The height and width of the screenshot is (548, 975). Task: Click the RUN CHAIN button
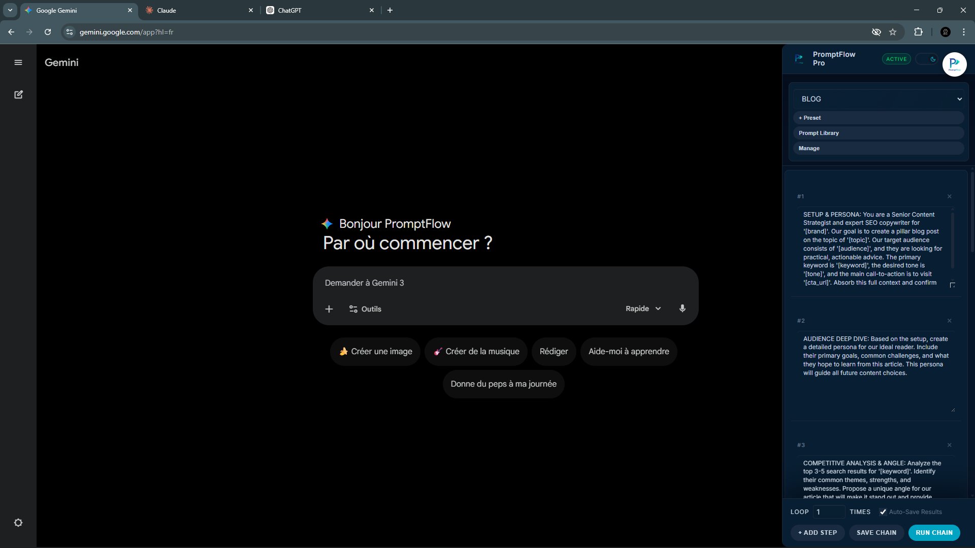(934, 533)
